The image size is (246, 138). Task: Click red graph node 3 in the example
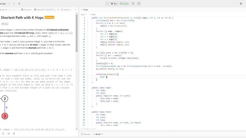point(5,116)
